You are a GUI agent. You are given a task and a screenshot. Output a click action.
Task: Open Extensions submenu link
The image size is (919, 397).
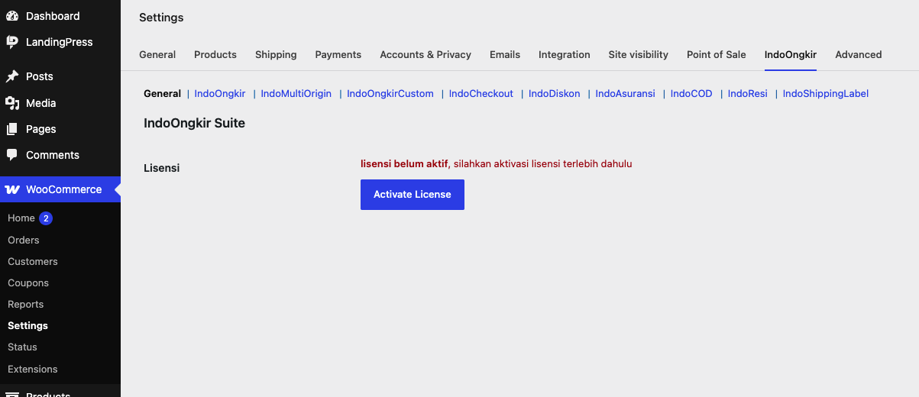pyautogui.click(x=33, y=369)
